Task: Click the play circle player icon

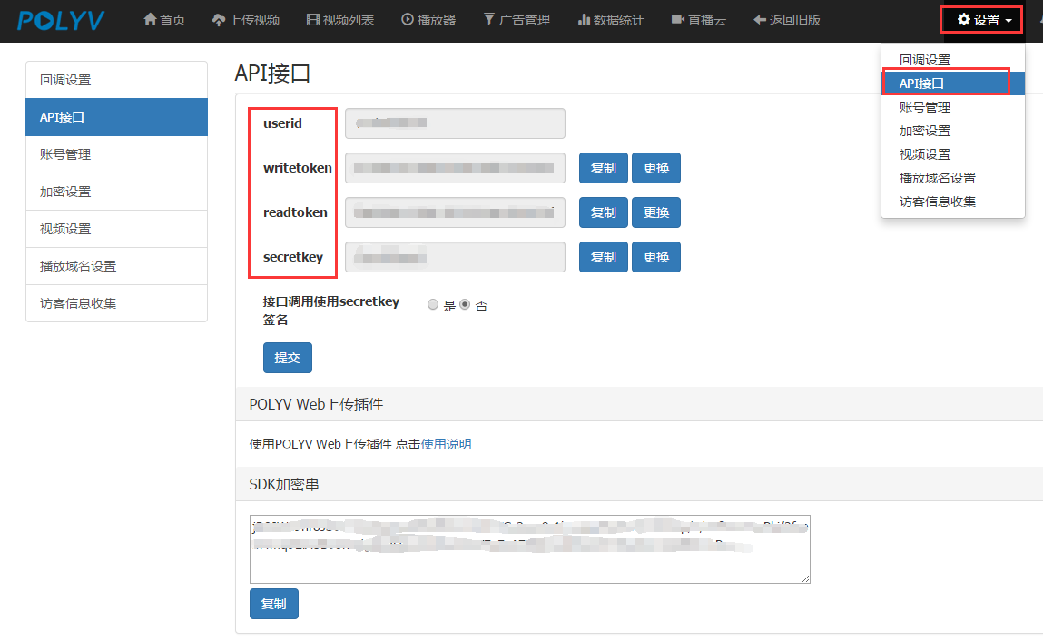Action: (x=407, y=20)
